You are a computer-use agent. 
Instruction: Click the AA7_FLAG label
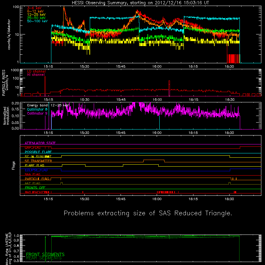(32, 184)
